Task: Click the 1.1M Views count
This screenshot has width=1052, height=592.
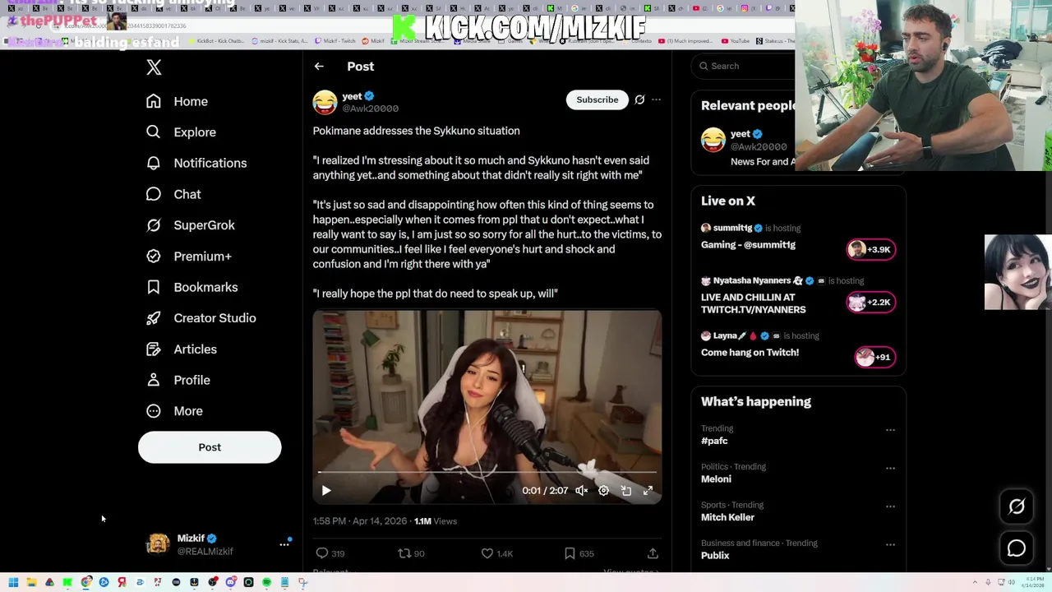Action: (435, 521)
